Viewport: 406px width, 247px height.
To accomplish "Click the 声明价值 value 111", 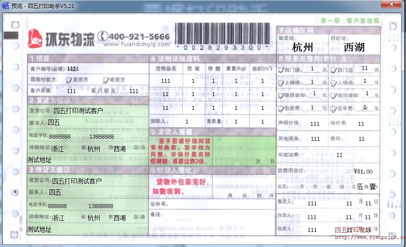I will (315, 124).
